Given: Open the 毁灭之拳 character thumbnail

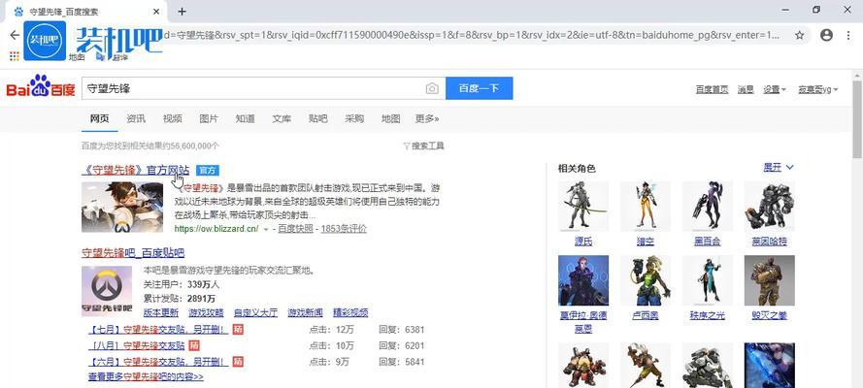Looking at the screenshot, I should (x=770, y=280).
